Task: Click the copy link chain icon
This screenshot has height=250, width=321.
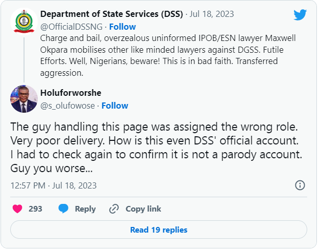Action: coord(113,209)
